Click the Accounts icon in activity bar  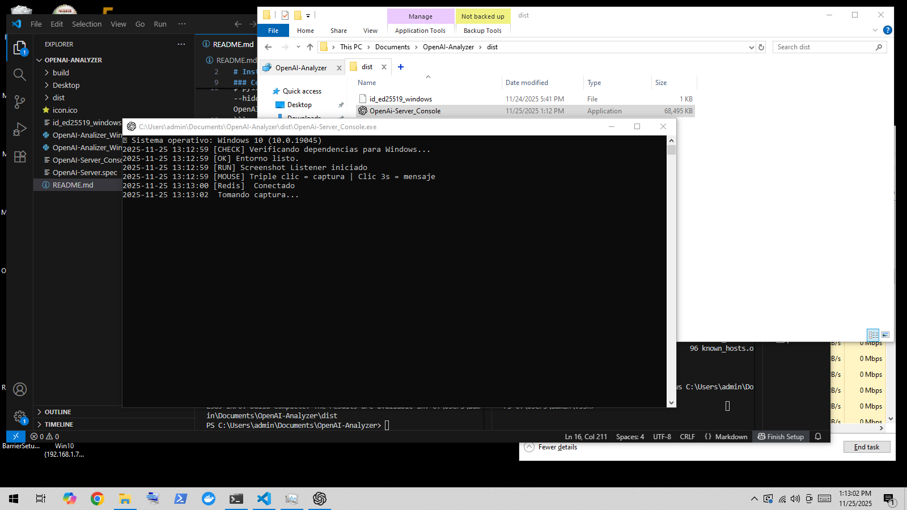pyautogui.click(x=19, y=390)
